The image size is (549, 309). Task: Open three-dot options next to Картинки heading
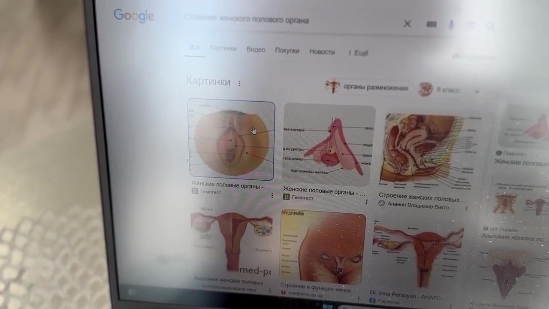[239, 83]
